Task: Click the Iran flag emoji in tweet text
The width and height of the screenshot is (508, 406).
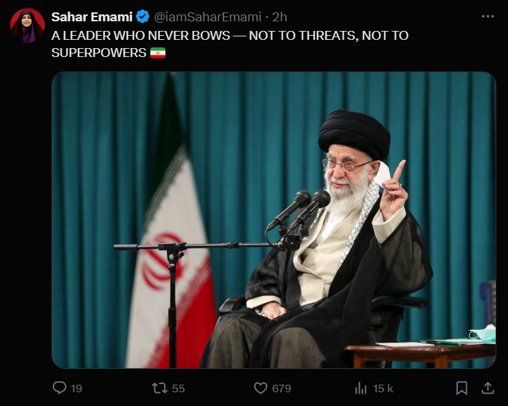Action: 158,53
